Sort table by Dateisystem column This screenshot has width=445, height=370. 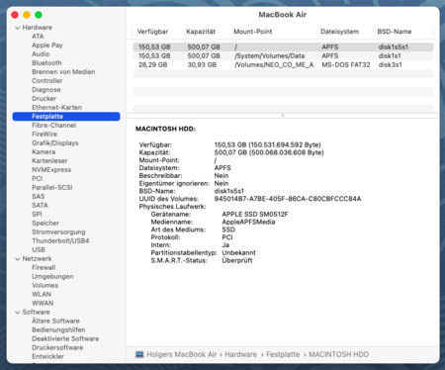pos(339,32)
